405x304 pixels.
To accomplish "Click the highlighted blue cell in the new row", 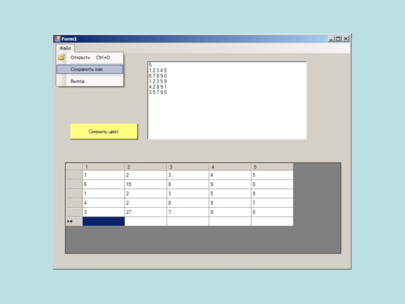I will [103, 221].
